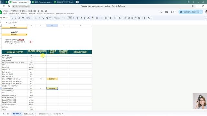
Task: Show all sheets list icon
Action: pyautogui.click(x=8, y=114)
